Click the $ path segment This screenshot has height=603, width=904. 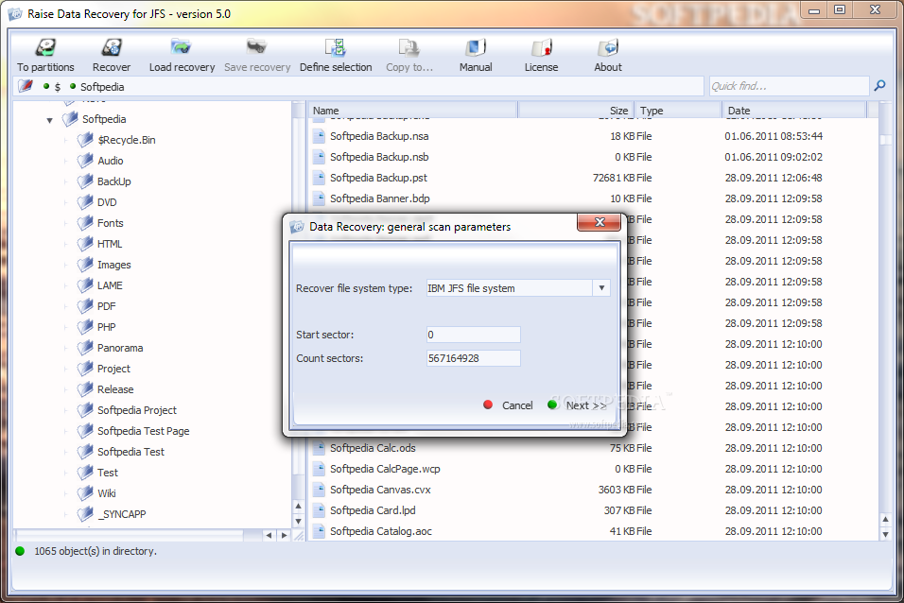click(57, 87)
